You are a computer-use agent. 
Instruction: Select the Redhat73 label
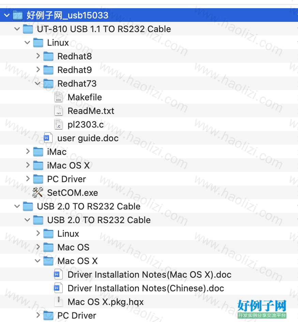[x=77, y=84]
